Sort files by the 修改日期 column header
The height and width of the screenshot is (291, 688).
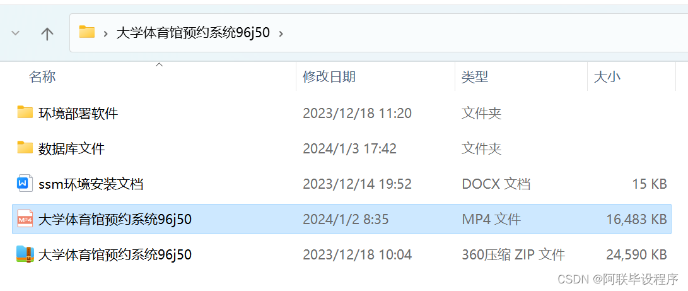pyautogui.click(x=329, y=77)
